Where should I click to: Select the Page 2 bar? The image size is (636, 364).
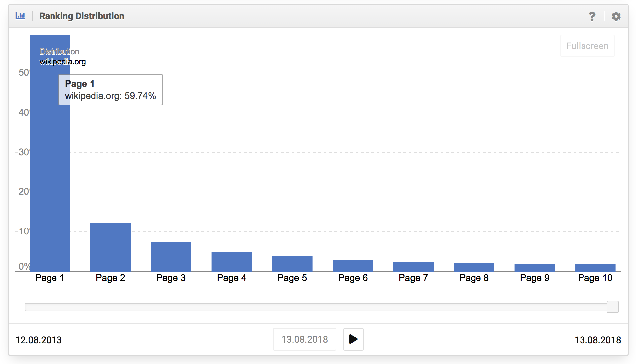111,247
